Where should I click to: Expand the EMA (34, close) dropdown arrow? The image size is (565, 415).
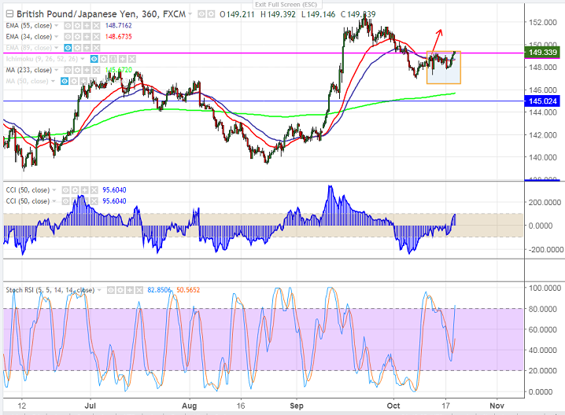[x=56, y=37]
